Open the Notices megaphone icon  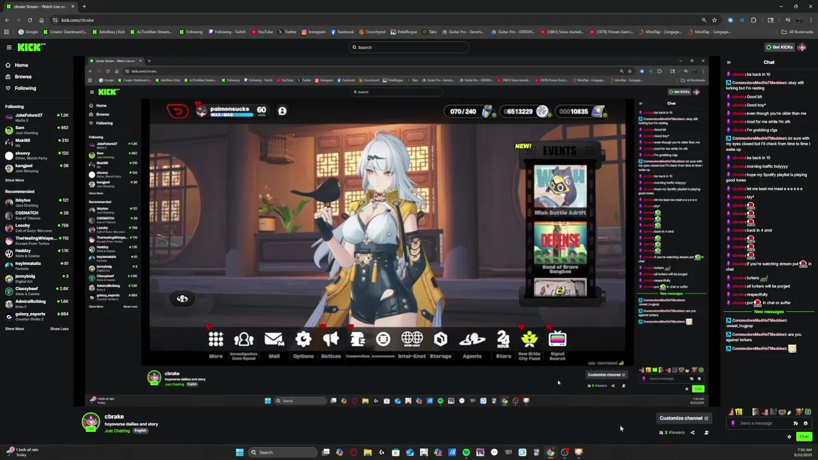pos(331,339)
